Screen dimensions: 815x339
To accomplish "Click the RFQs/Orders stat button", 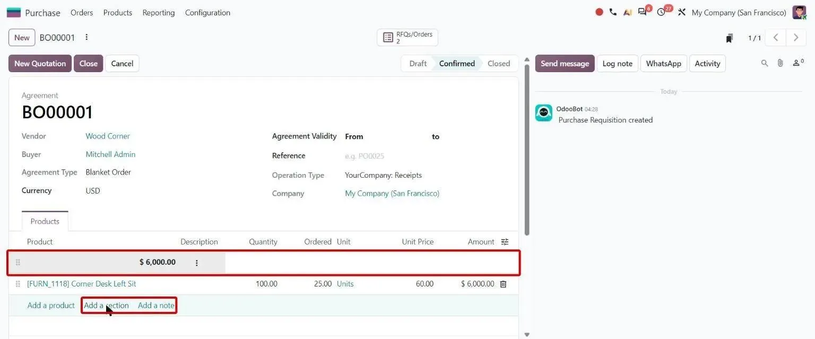I will (x=407, y=38).
